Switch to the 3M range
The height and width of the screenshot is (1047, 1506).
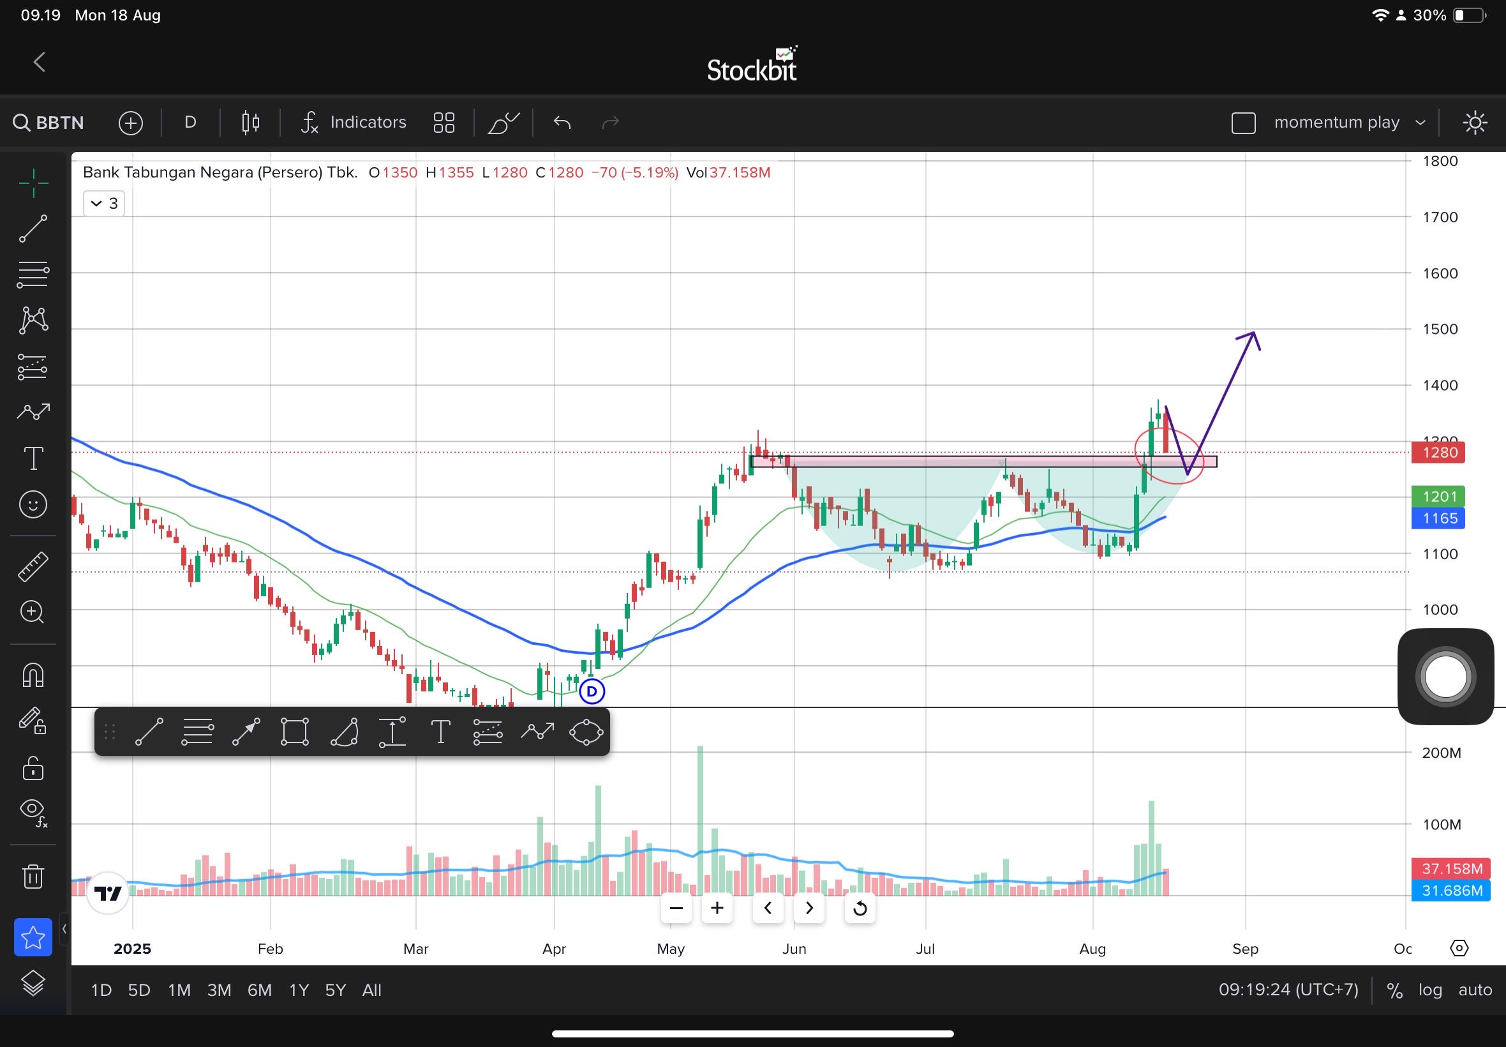tap(219, 990)
